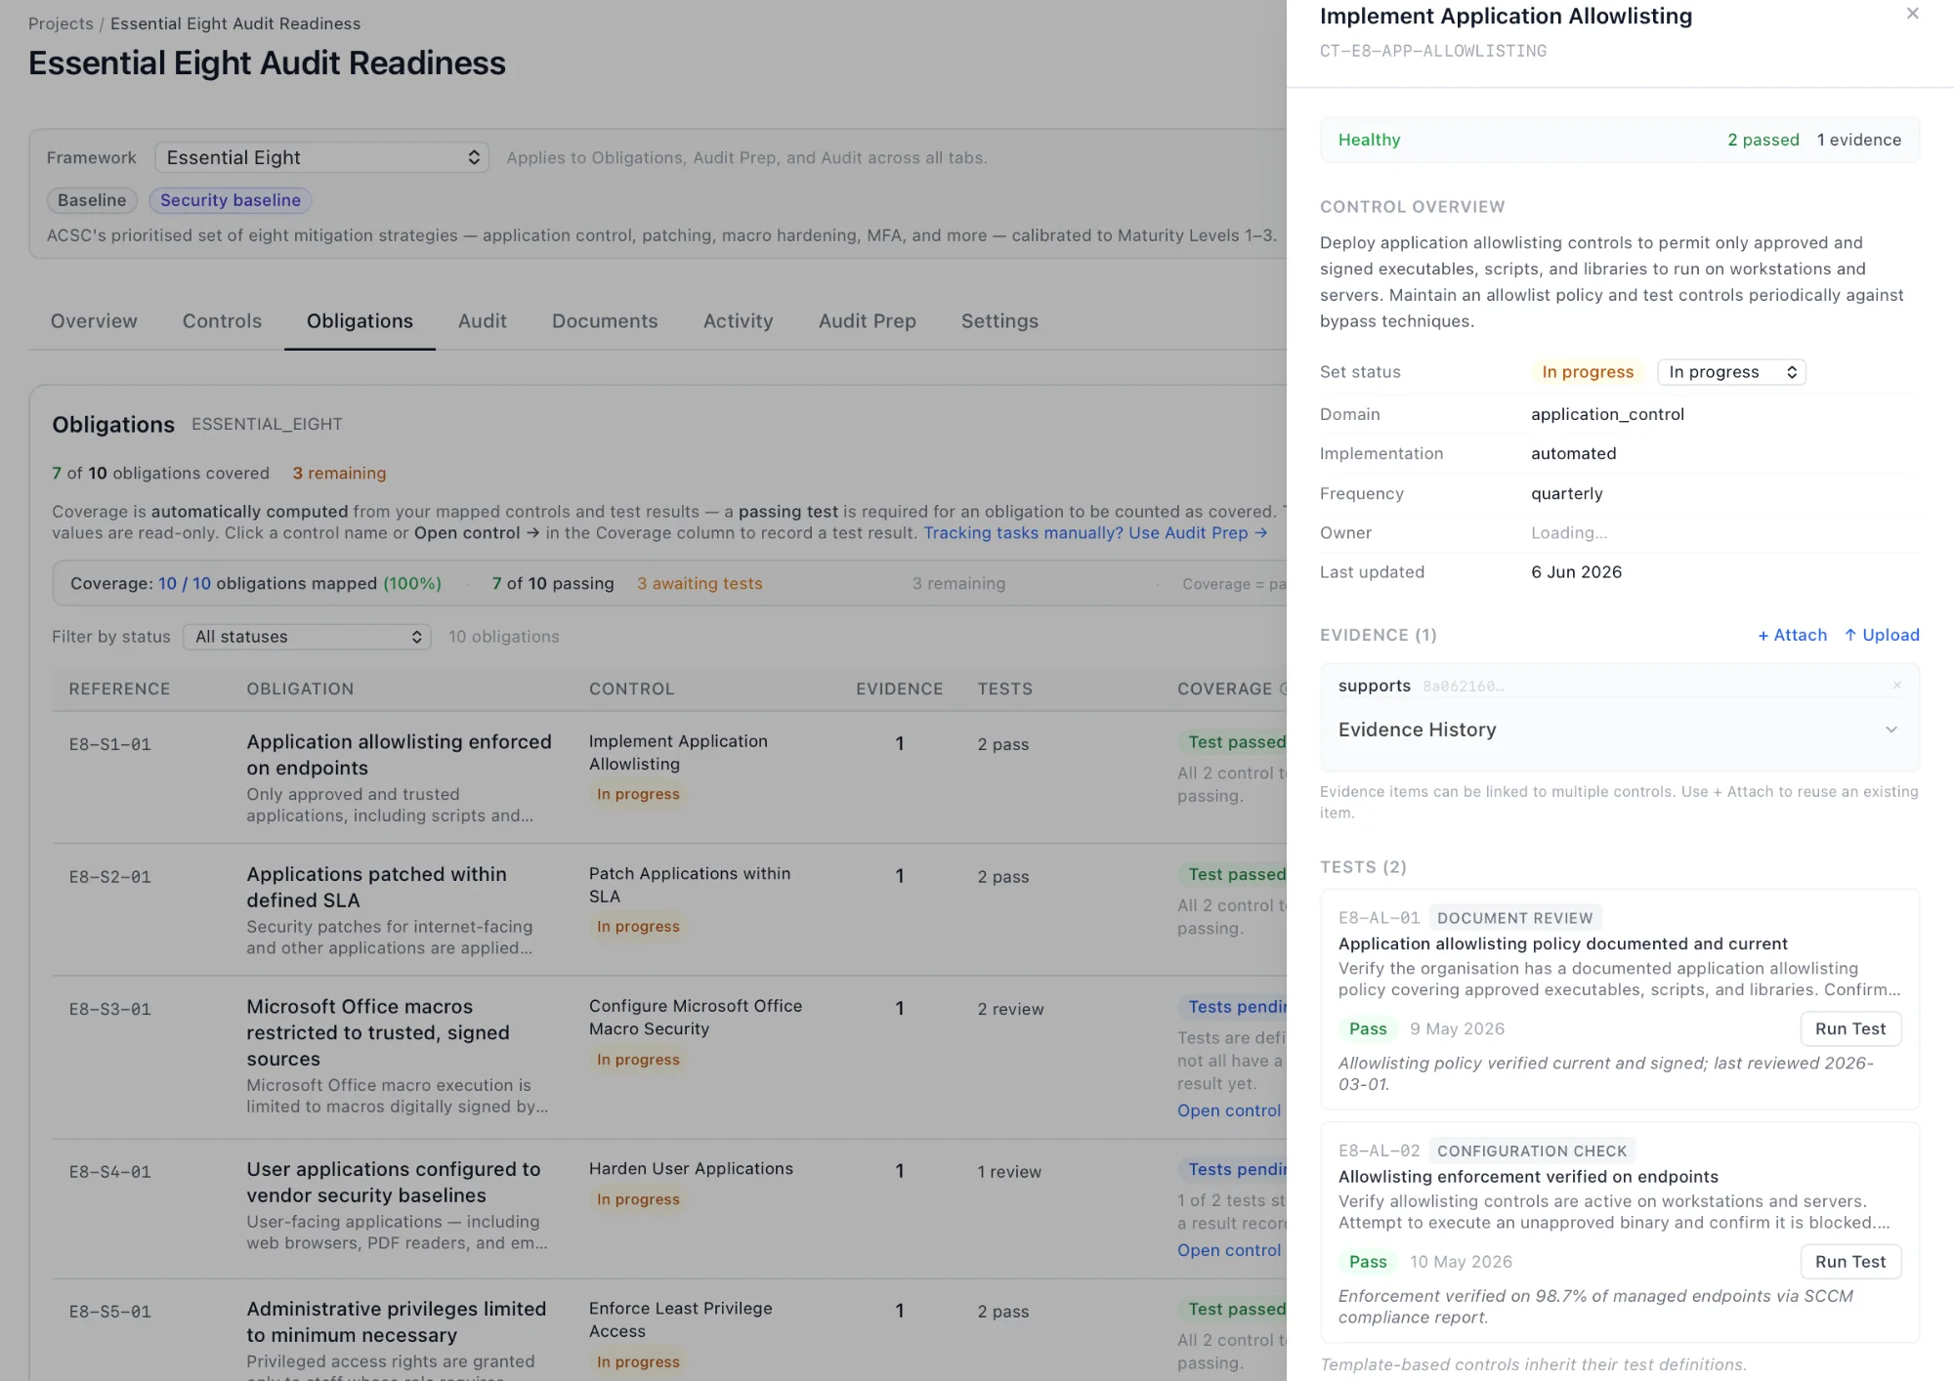Click the application_control domain value

coord(1607,414)
